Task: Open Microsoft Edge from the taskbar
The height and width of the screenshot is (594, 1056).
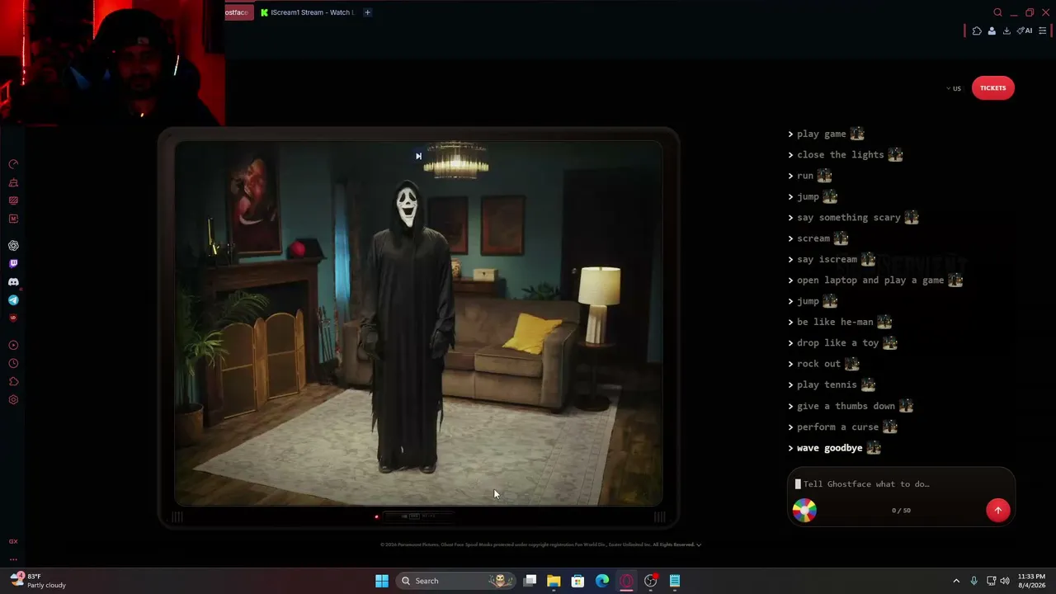Action: [602, 581]
